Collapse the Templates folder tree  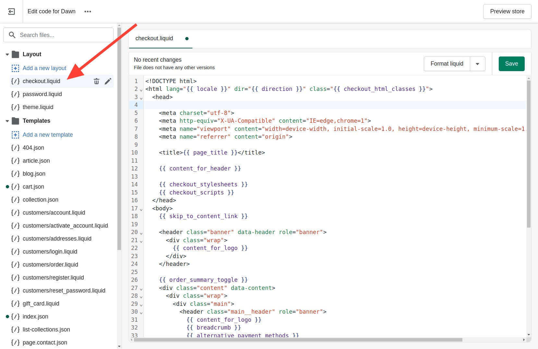7,121
